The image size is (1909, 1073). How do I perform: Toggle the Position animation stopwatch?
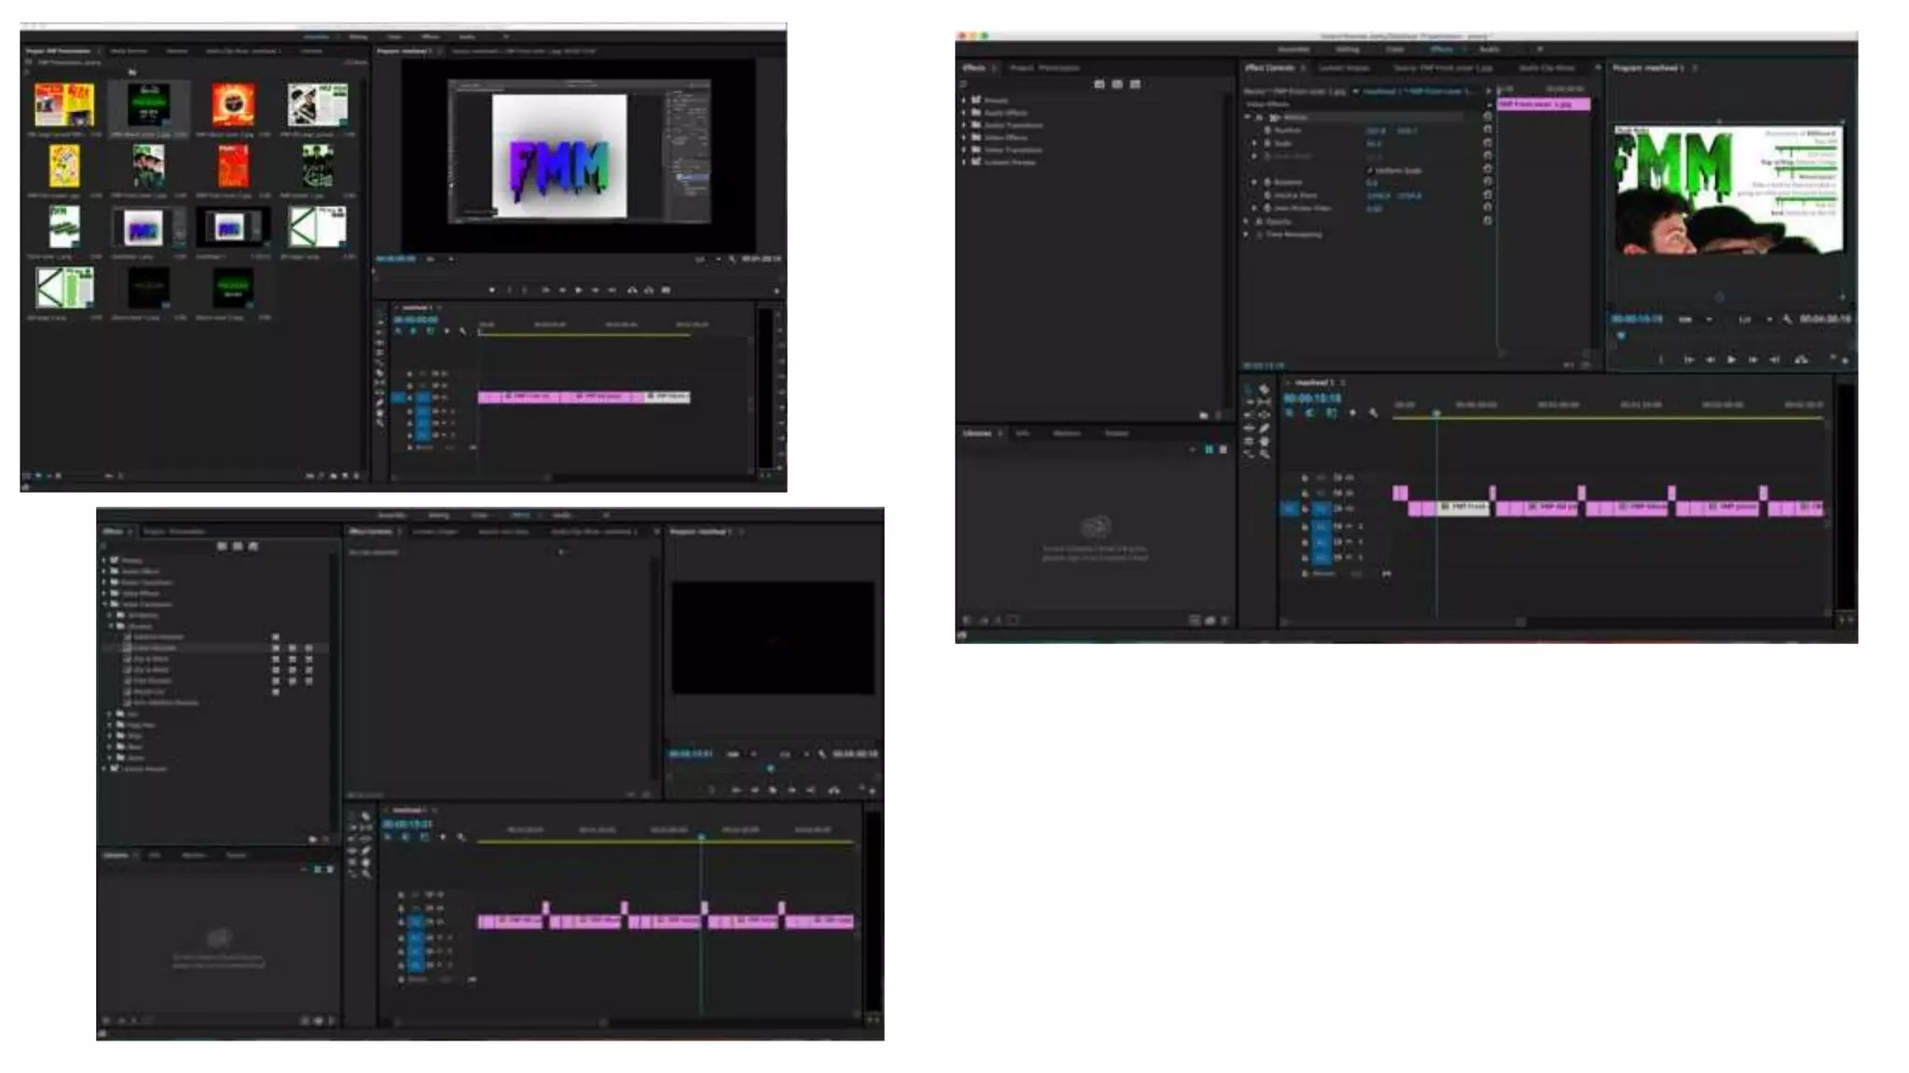[x=1268, y=130]
